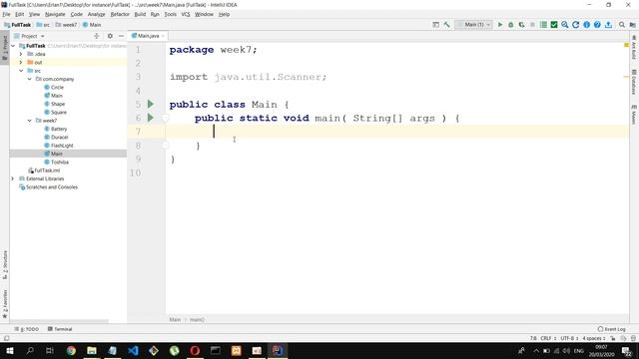Expand External Libraries
Viewport: 639px width, 359px height.
tap(12, 179)
